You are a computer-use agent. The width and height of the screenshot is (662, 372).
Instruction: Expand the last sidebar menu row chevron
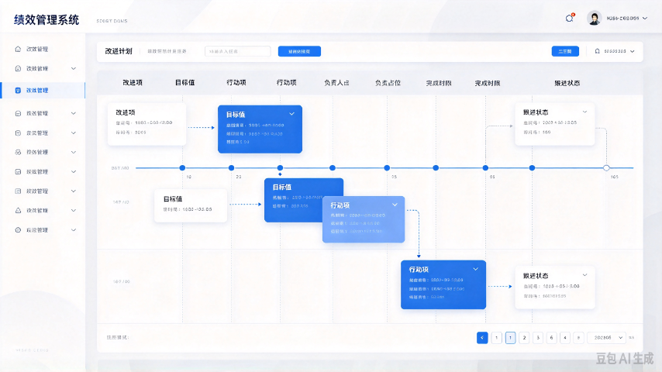point(74,230)
